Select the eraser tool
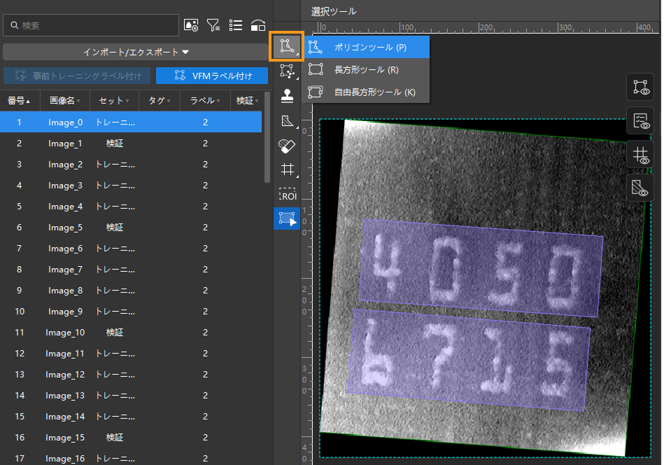This screenshot has width=664, height=465. point(287,145)
